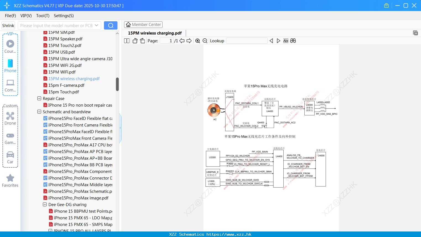This screenshot has height=237, width=421.
Task: Zoom out of the schematic
Action: (205, 41)
